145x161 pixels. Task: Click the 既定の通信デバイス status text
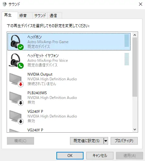[x=43, y=65]
